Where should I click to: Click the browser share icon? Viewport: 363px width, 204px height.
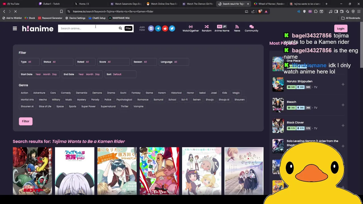click(253, 11)
